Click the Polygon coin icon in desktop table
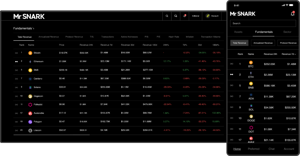 30,122
